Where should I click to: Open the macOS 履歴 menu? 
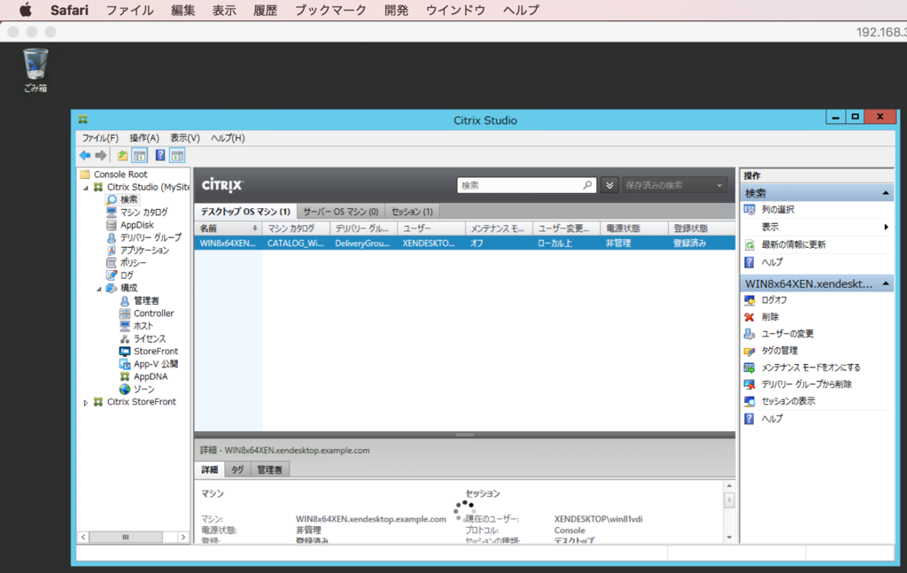click(265, 10)
